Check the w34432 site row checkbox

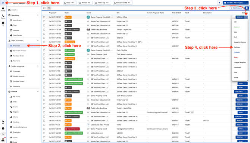click(44, 133)
